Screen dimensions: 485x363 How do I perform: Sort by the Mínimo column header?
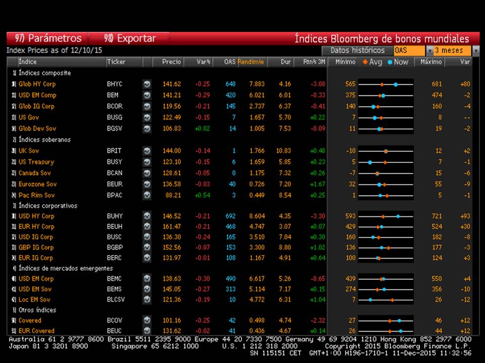point(343,62)
